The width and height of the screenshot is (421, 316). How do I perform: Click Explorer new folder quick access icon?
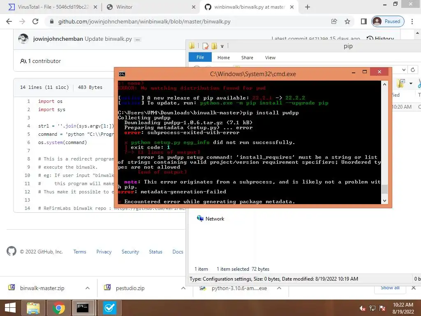point(214,46)
